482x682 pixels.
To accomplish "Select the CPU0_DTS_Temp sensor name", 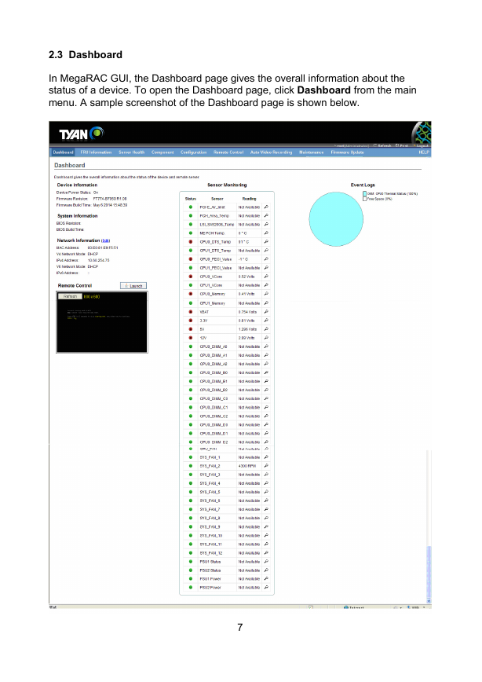I will point(215,242).
